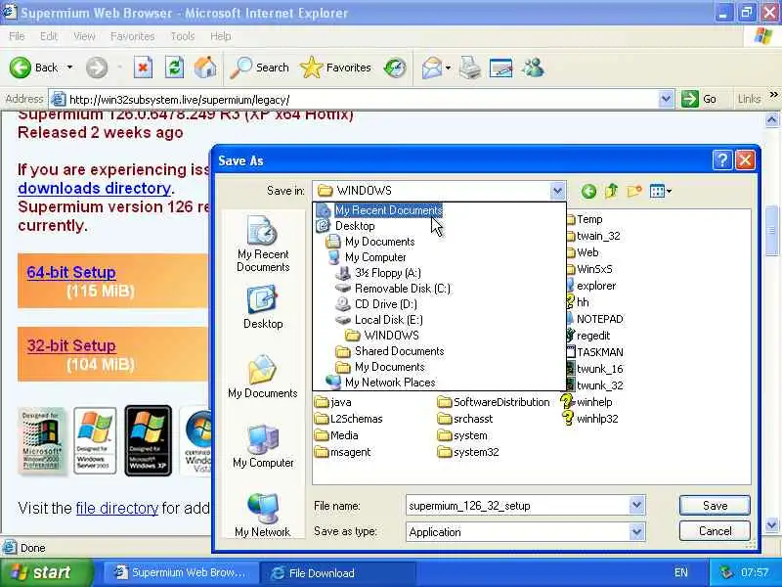Image resolution: width=782 pixels, height=587 pixels.
Task: Click the 32-bit Setup link
Action: 71,346
